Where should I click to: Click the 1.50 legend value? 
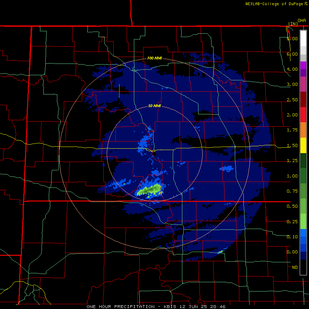pyautogui.click(x=292, y=146)
